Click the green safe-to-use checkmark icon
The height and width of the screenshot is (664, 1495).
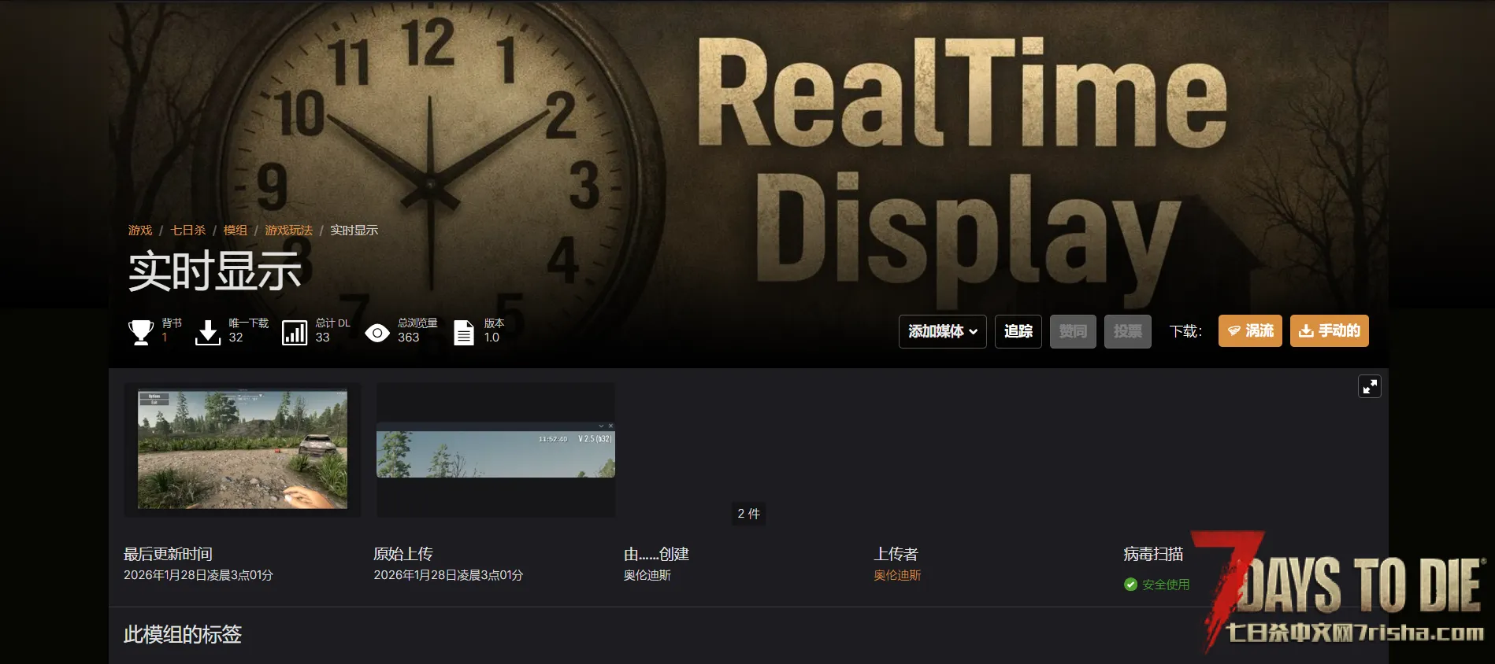point(1130,585)
